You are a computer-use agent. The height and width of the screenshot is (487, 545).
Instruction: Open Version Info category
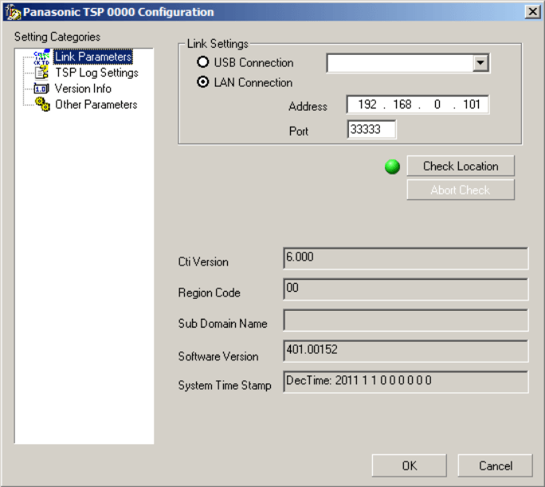point(83,88)
